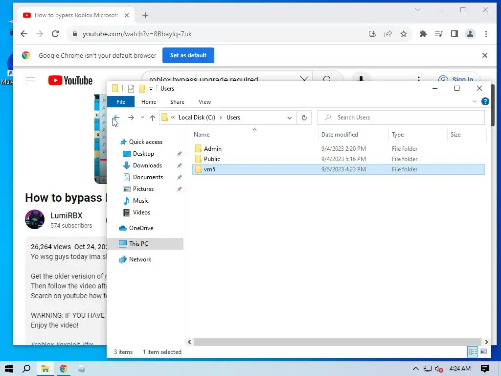501x376 pixels.
Task: Open Chrome extensions puzzle icon
Action: click(x=423, y=34)
